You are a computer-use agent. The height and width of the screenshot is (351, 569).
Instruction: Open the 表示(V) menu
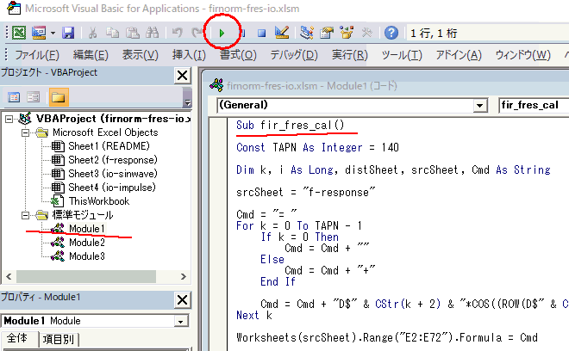click(140, 55)
